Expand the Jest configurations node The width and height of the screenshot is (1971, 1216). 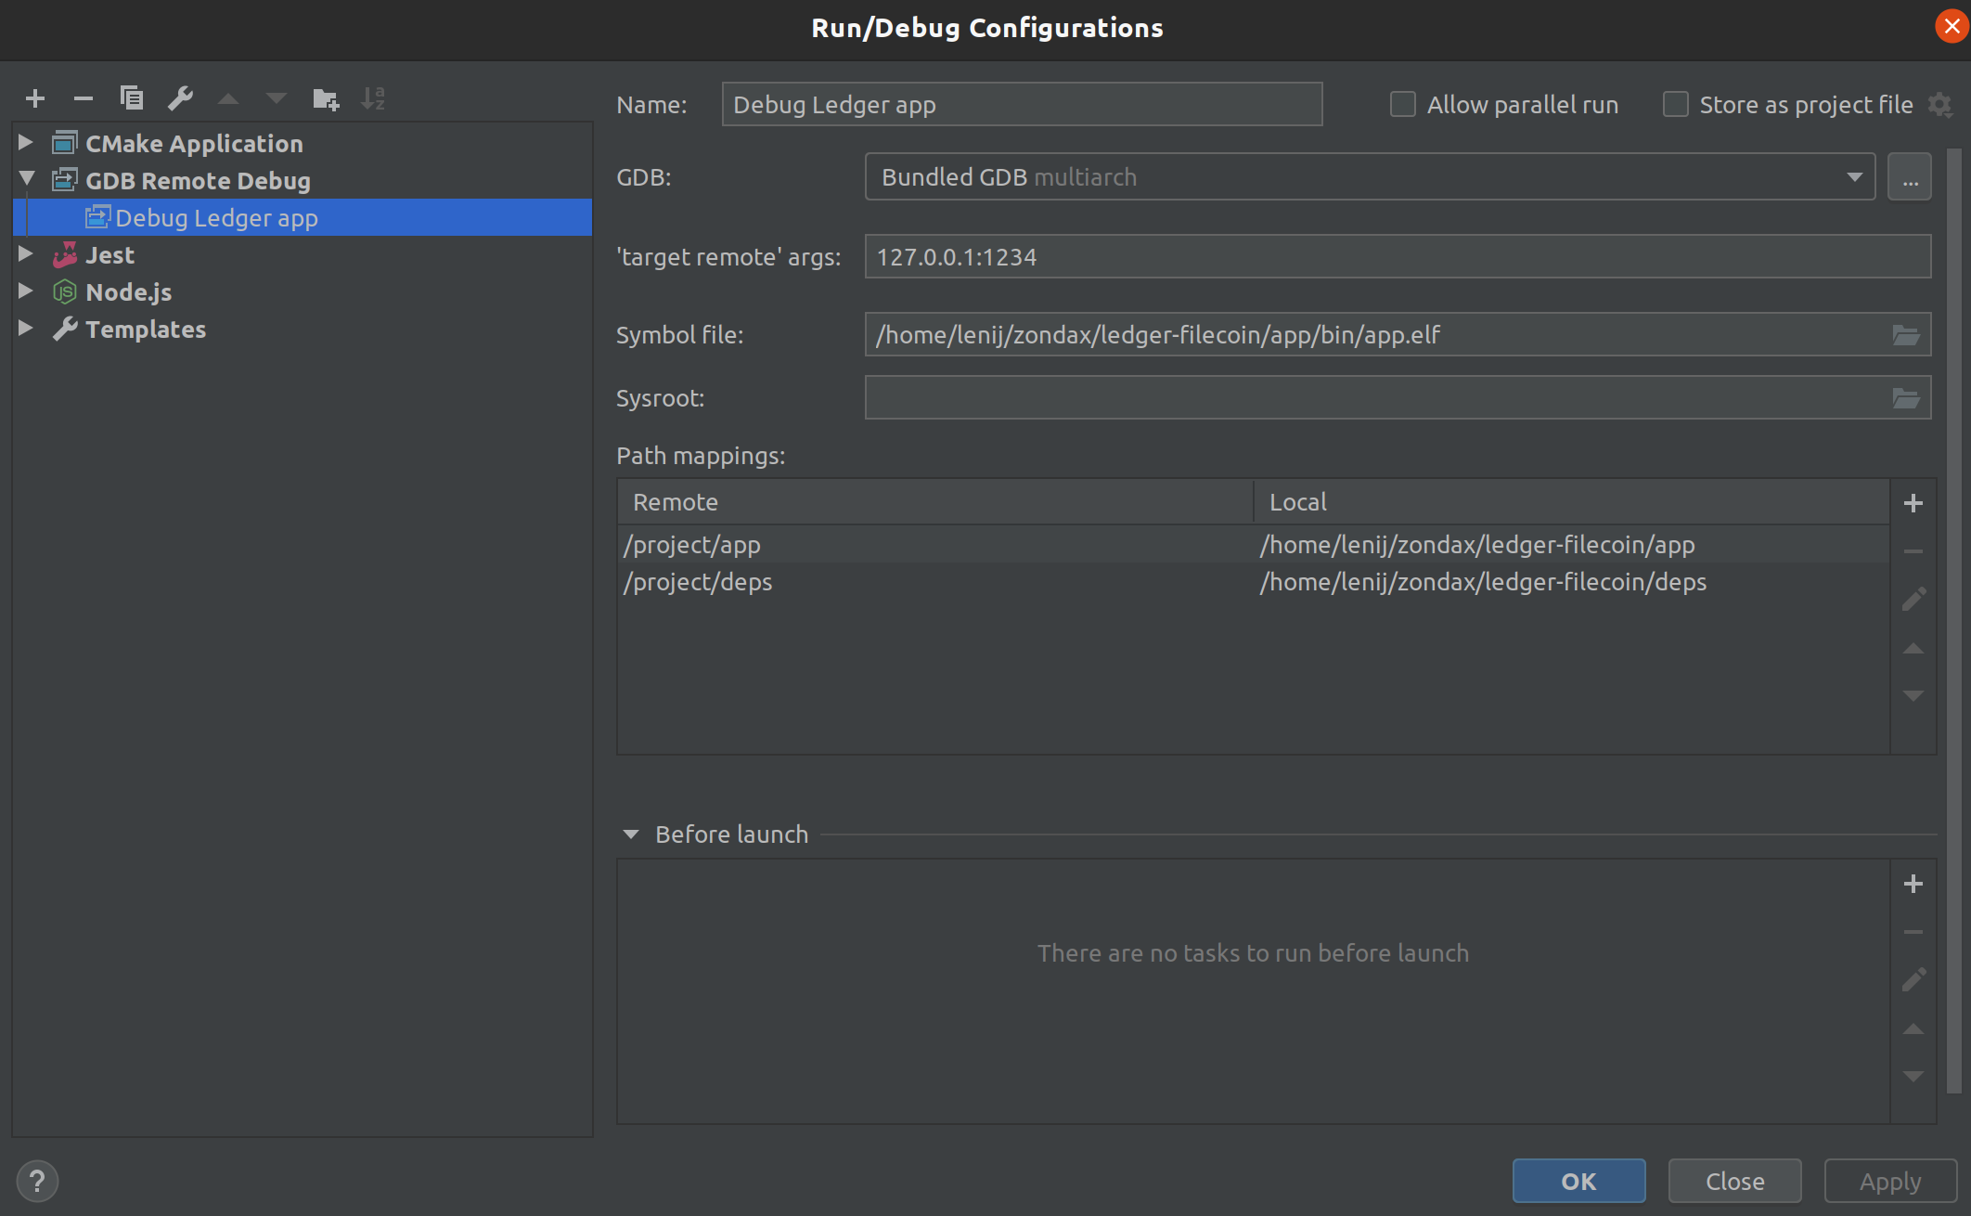[x=26, y=254]
